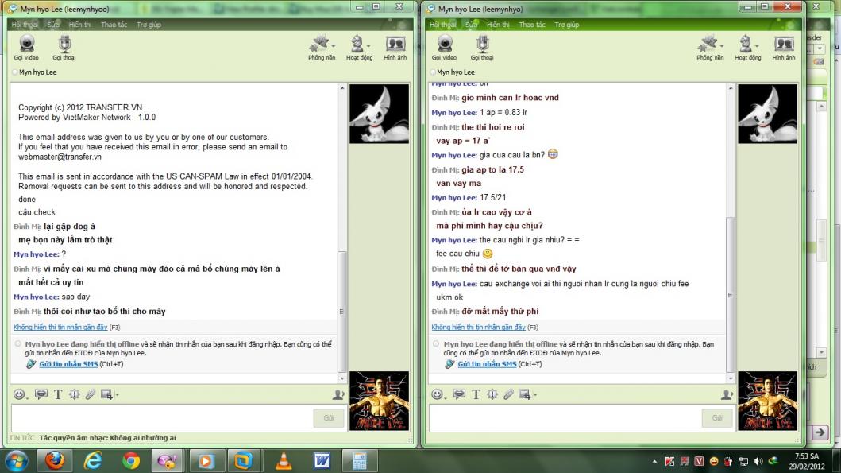The image size is (841, 473).
Task: Open text format T icon in left window
Action: tap(58, 394)
